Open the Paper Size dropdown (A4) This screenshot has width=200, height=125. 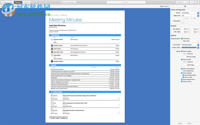pos(190,15)
